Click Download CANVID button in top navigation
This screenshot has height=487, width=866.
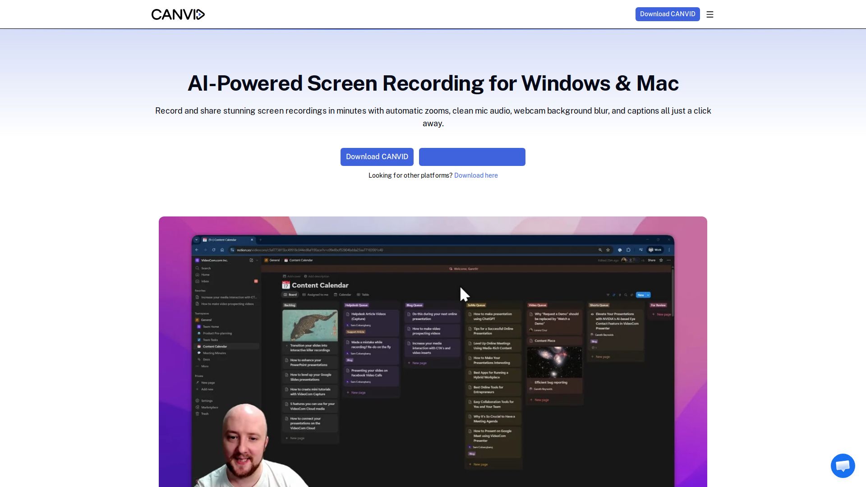pyautogui.click(x=668, y=14)
